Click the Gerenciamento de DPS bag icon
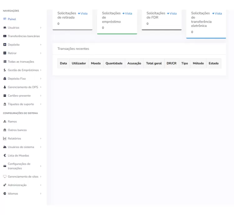This screenshot has height=215, width=234. [x=5, y=87]
